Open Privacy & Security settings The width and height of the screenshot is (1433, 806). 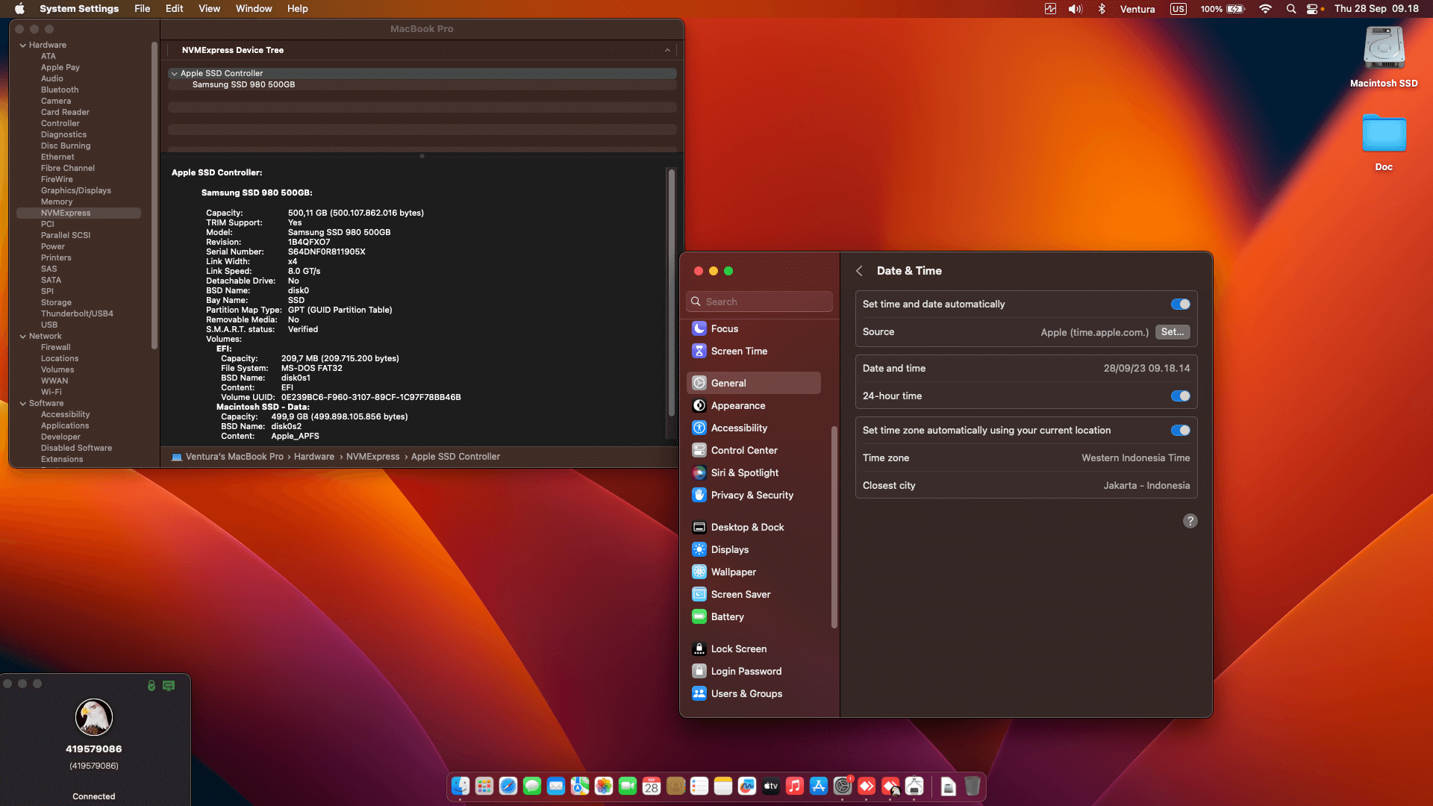tap(751, 495)
